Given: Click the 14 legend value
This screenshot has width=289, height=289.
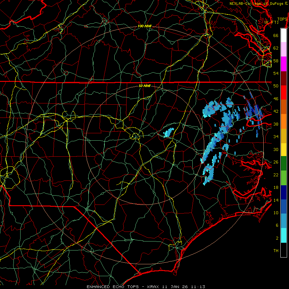Looking at the screenshot, I should pos(276,200).
